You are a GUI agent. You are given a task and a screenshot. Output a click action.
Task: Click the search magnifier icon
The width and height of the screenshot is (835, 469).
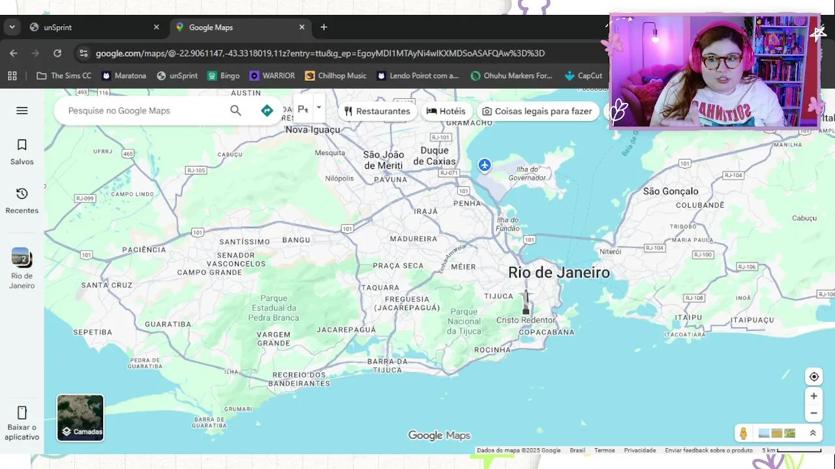tap(235, 111)
